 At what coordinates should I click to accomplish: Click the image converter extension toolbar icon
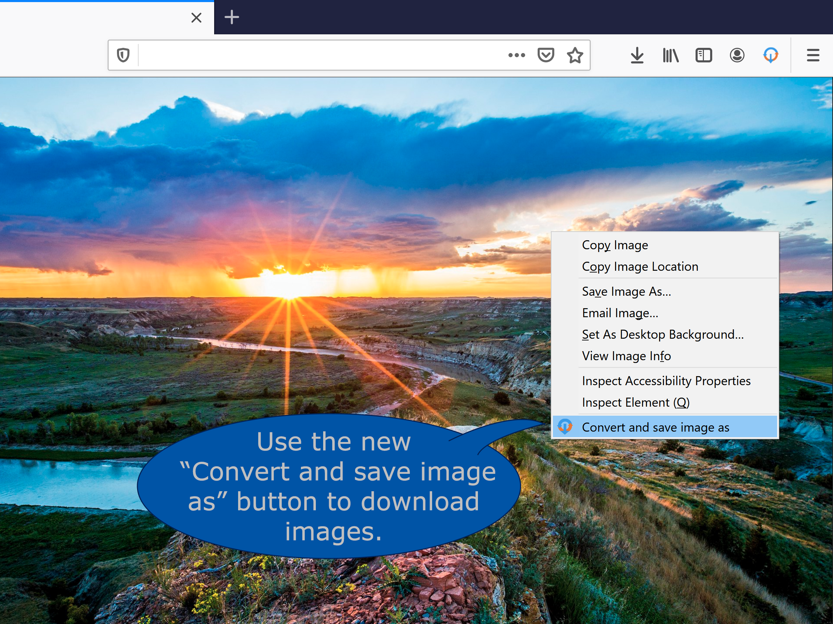click(771, 55)
